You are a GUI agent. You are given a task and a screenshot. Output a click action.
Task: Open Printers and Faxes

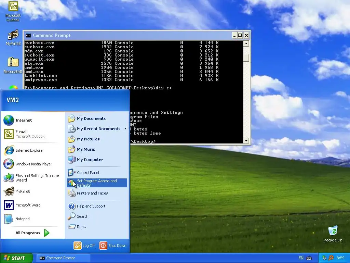point(97,193)
